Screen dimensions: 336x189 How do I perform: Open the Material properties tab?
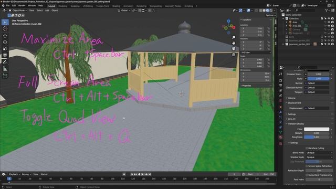click(x=280, y=138)
